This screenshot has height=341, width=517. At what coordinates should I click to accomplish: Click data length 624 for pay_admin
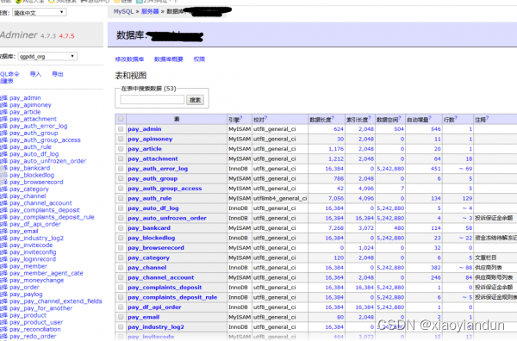point(339,129)
